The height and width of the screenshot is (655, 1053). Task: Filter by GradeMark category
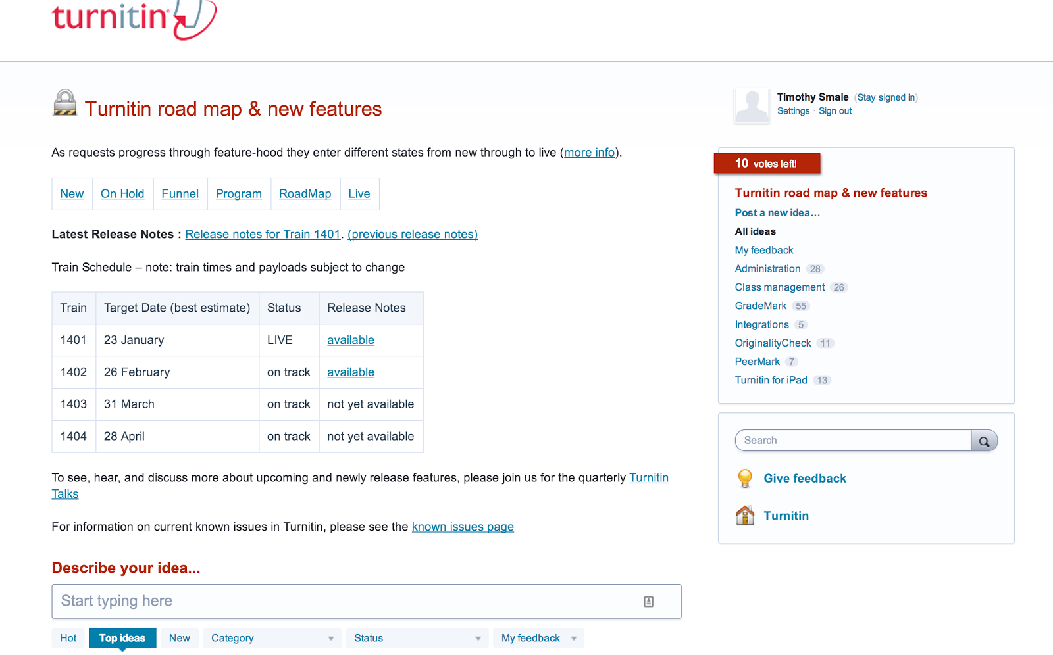tap(761, 306)
